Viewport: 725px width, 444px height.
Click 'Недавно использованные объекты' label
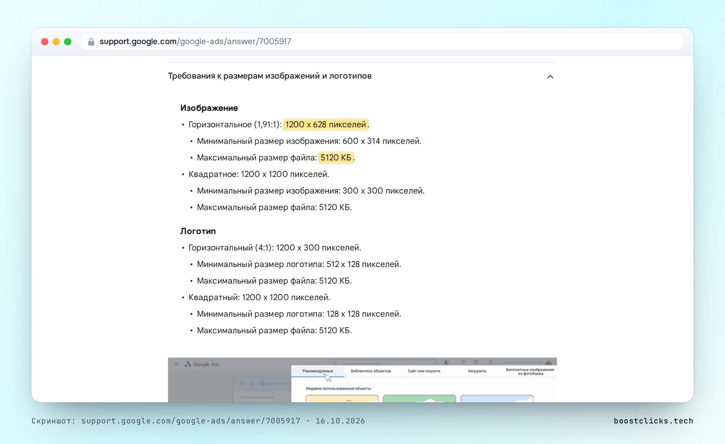point(338,388)
